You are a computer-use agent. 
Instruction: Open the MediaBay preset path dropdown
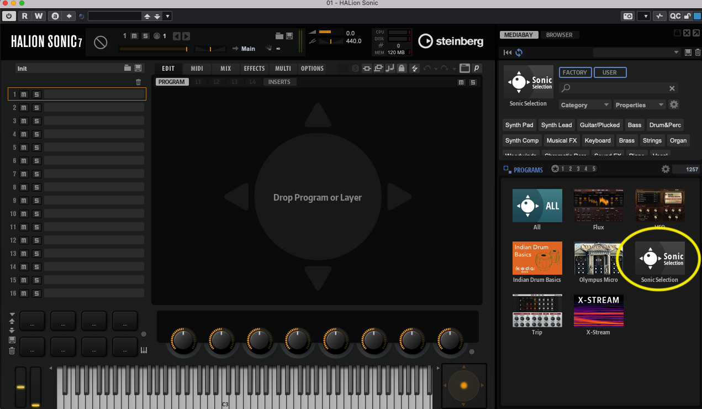(636, 53)
